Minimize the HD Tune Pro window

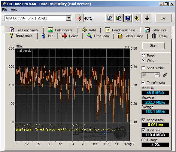coord(161,4)
